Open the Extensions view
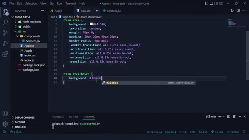The width and height of the screenshot is (249, 140). [5, 54]
